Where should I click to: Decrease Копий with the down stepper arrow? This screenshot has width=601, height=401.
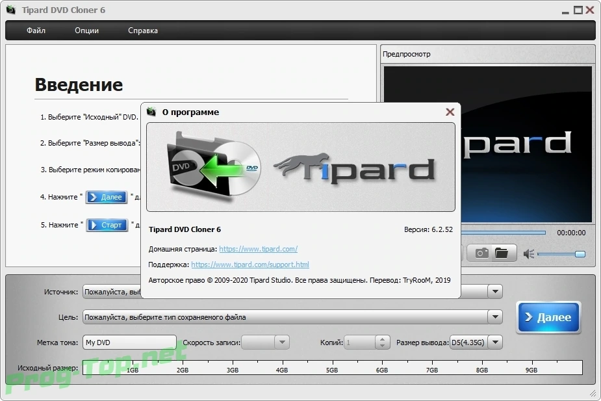coord(382,346)
